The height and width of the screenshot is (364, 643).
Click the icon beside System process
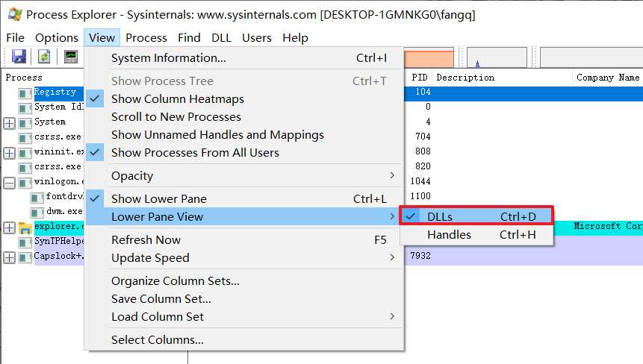coord(25,123)
